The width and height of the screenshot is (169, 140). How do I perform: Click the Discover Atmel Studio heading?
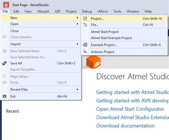pos(133,76)
